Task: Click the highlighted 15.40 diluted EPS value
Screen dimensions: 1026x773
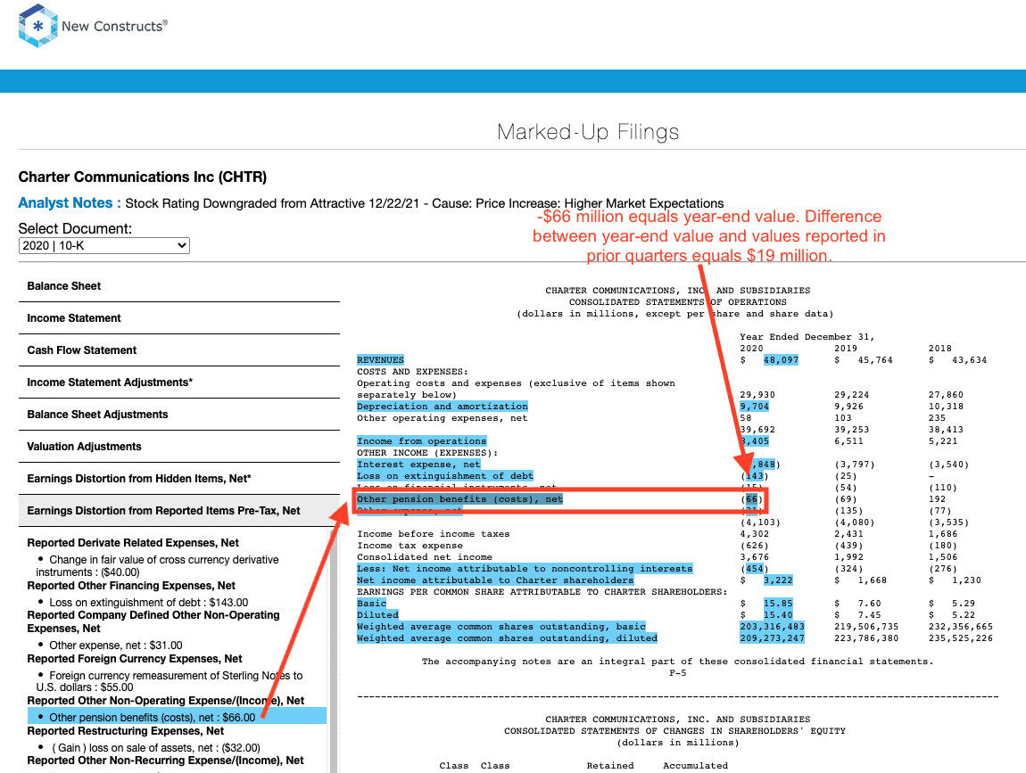Action: [x=778, y=614]
